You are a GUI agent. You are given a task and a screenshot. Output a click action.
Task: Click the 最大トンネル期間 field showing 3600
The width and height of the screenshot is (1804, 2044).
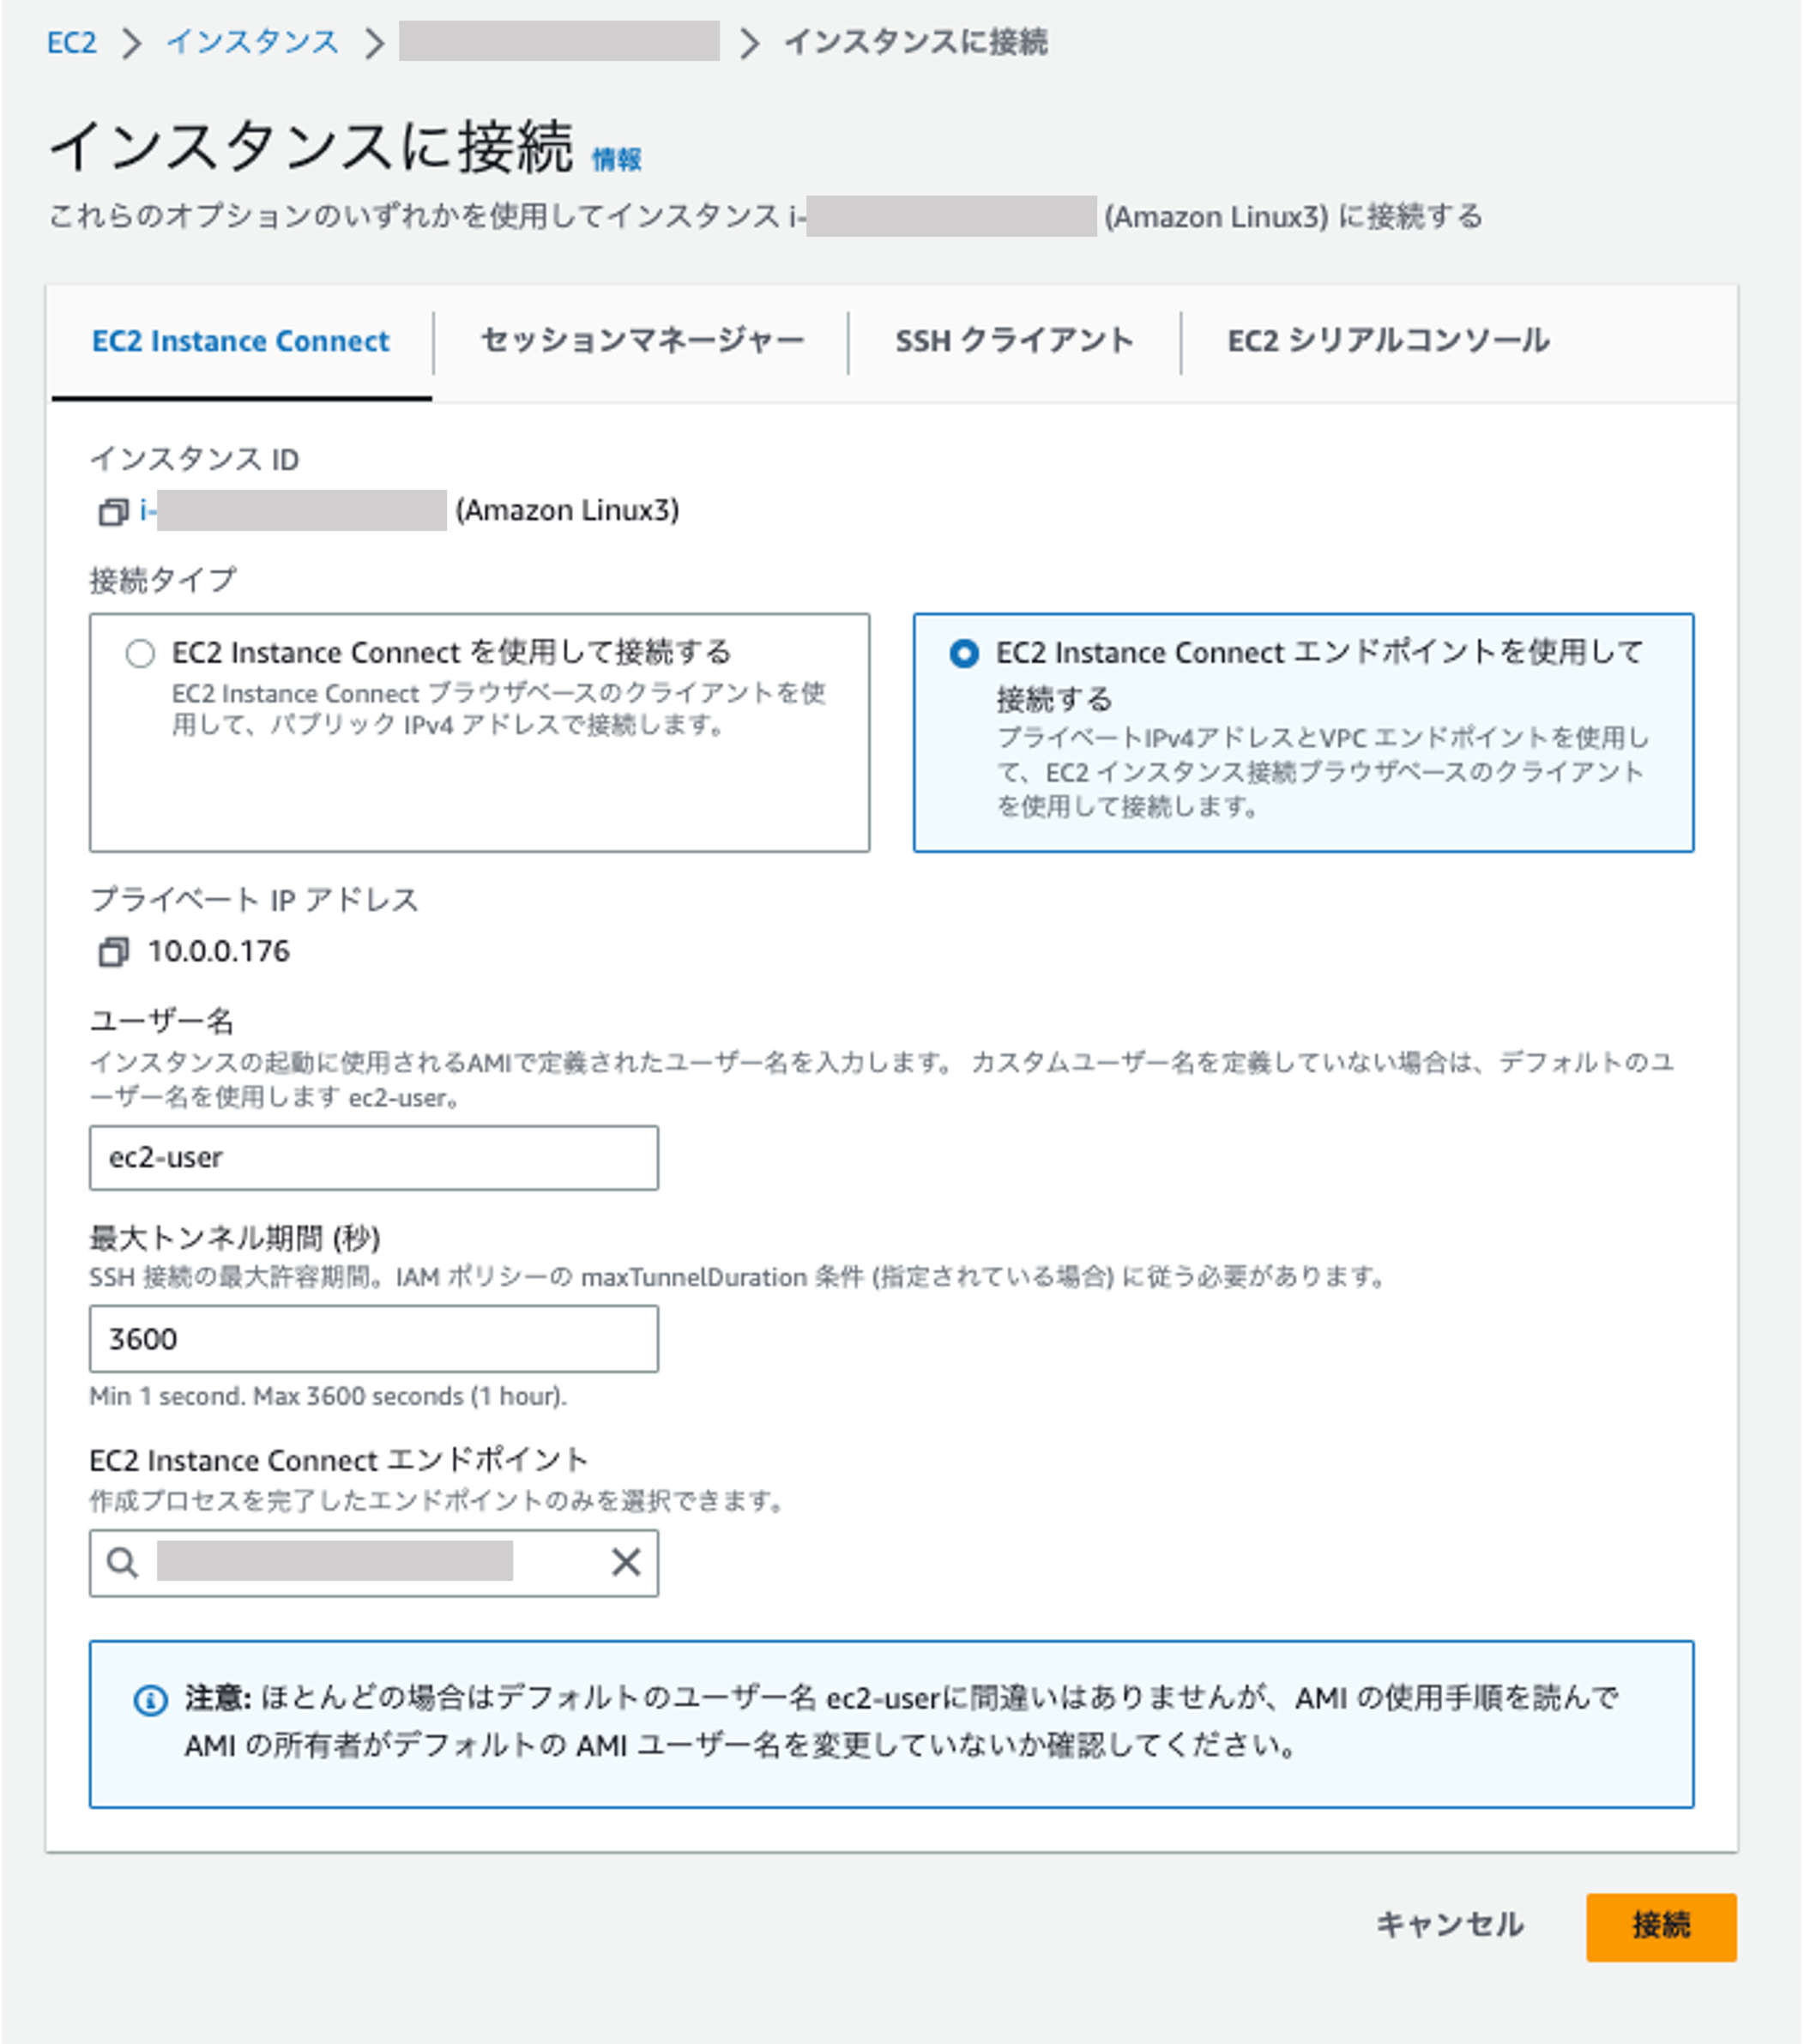point(373,1338)
